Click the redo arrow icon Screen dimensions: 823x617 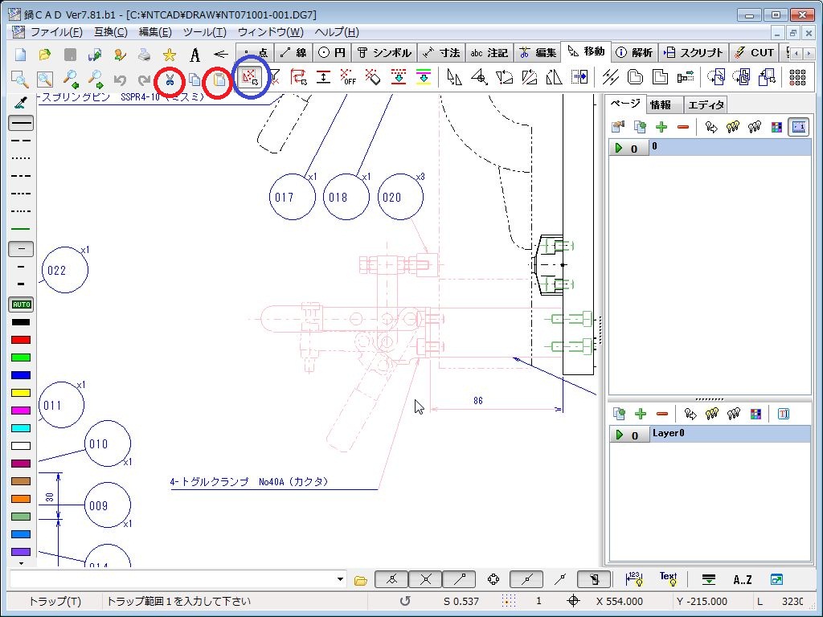145,80
